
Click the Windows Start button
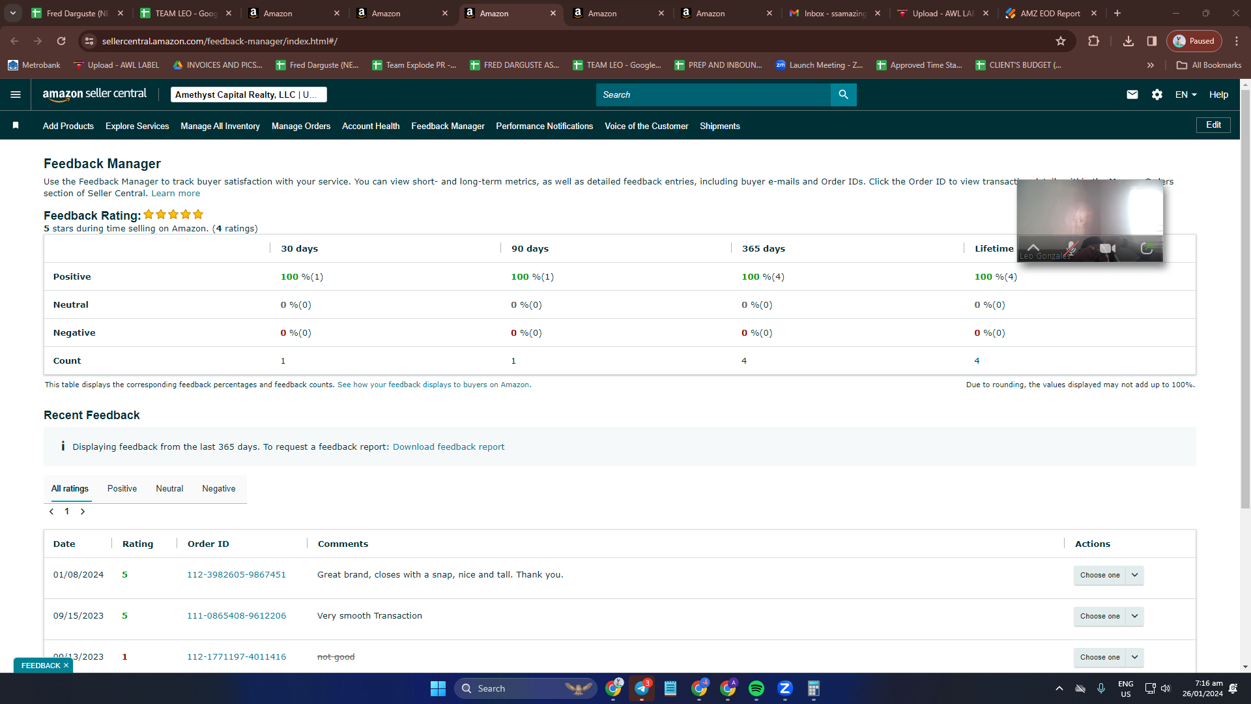(x=438, y=688)
